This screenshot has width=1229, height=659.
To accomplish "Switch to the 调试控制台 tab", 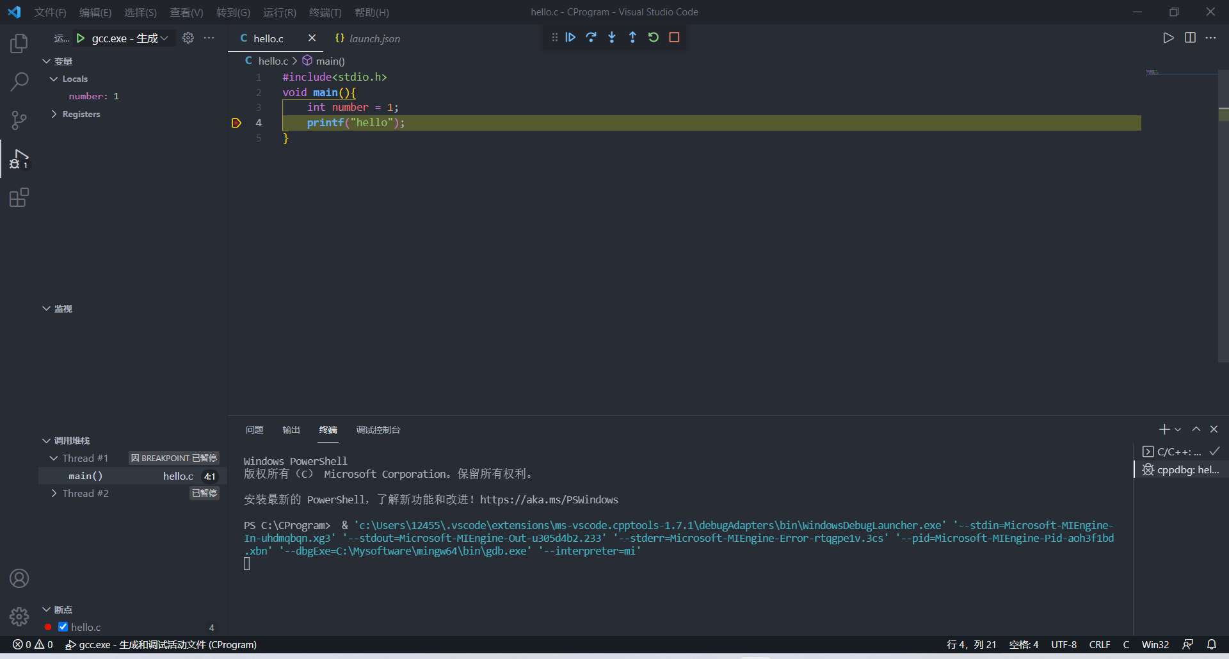I will [378, 430].
